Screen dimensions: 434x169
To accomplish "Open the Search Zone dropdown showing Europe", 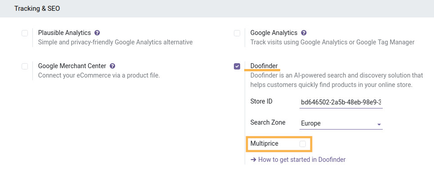I will 341,124.
